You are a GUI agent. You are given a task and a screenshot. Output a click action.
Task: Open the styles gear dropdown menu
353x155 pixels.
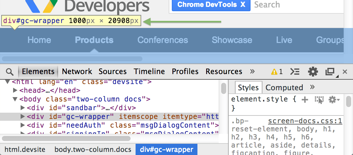[x=334, y=100]
